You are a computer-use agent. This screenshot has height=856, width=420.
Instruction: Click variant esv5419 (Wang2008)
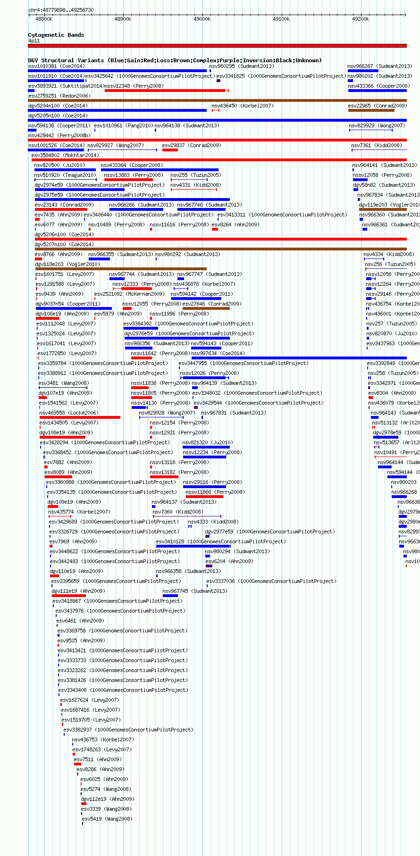tap(107, 819)
